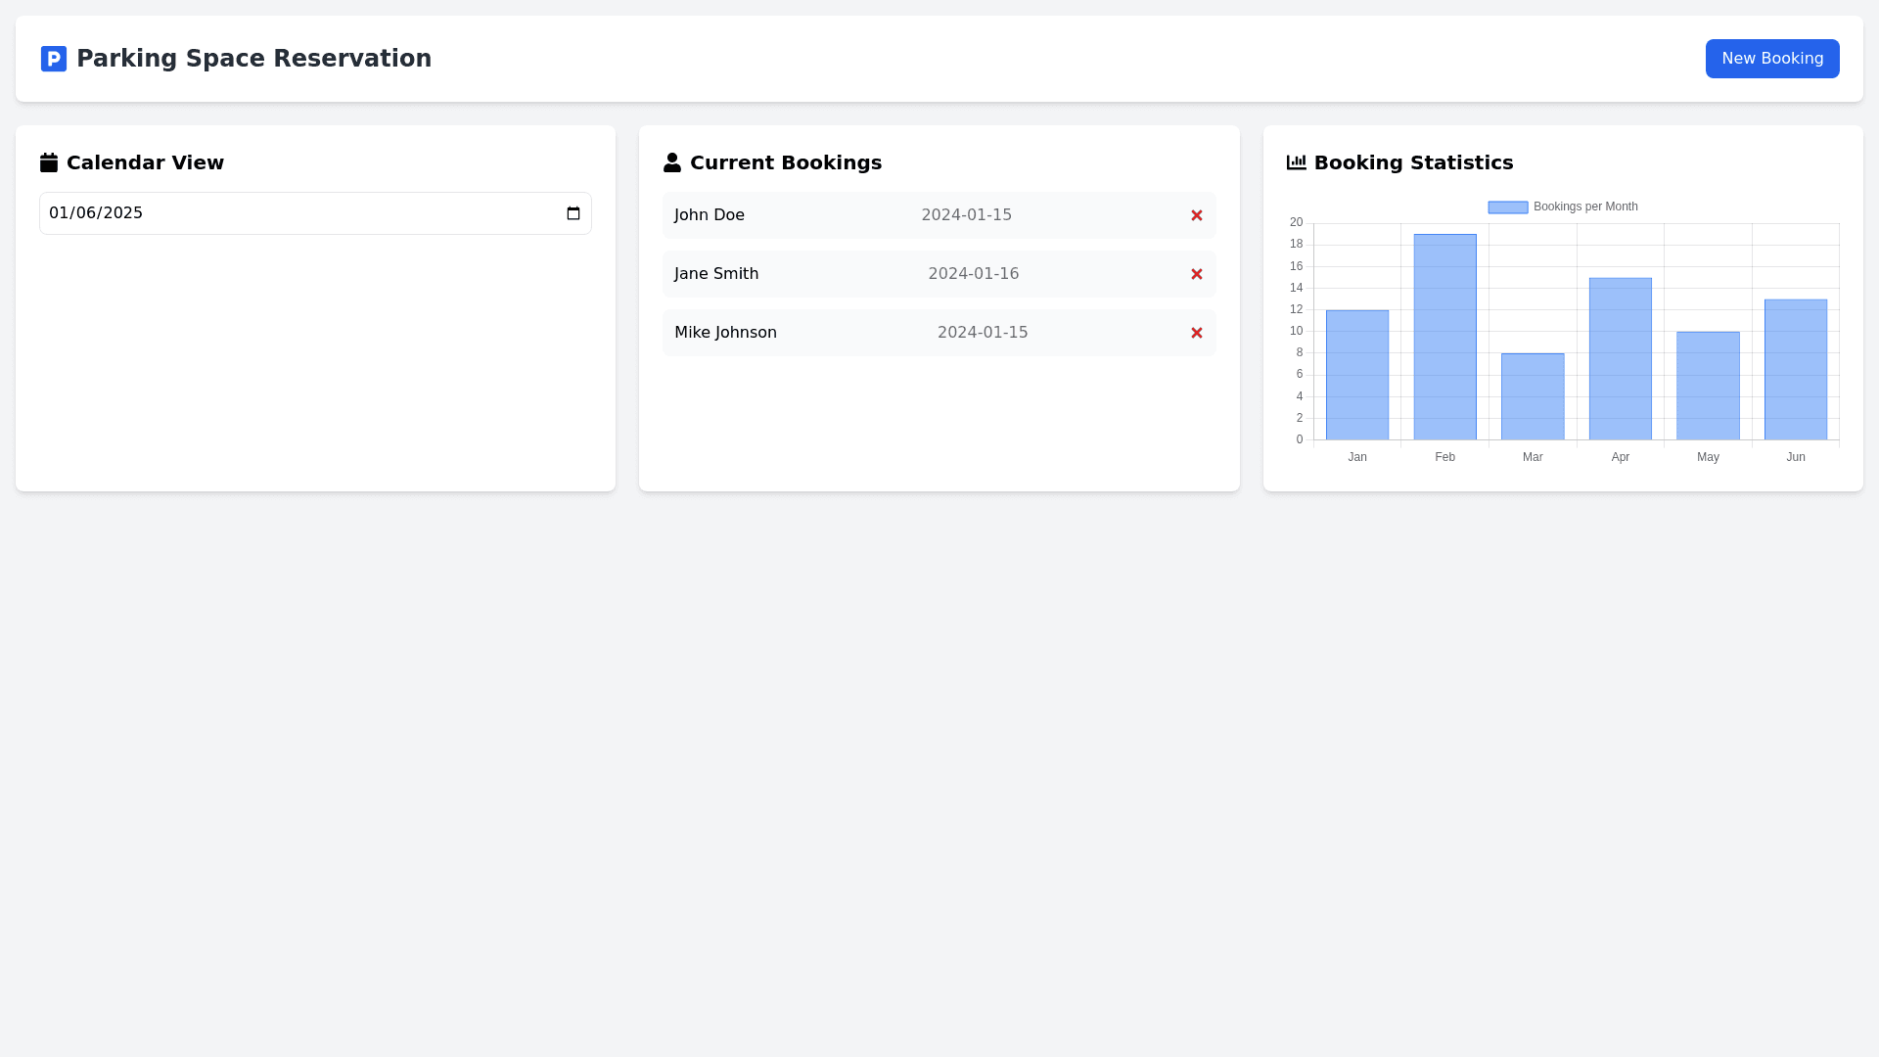Click the Jun bar in chart
This screenshot has height=1057, width=1879.
1795,370
